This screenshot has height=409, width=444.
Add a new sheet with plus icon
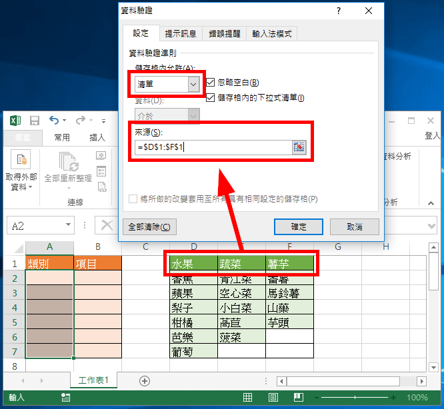144,380
